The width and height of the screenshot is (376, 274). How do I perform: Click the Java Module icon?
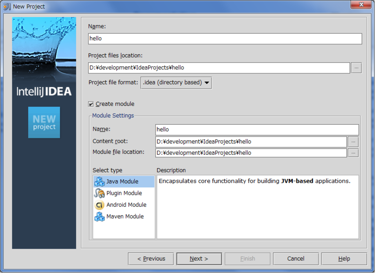coord(99,182)
